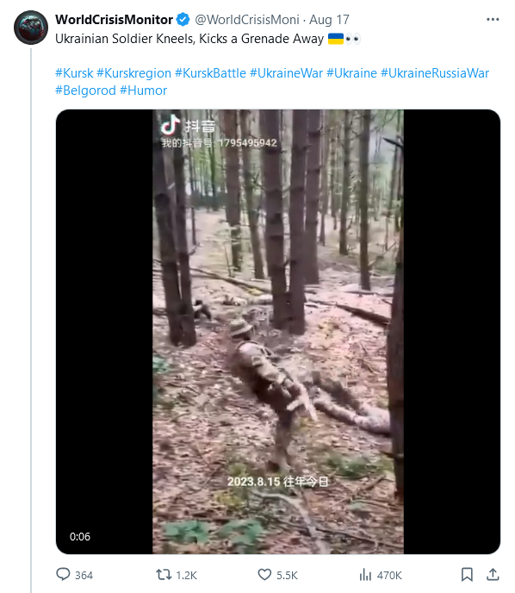Screen dimensions: 515x593
Task: Click the WorldCrisisMonitor display name
Action: point(114,20)
